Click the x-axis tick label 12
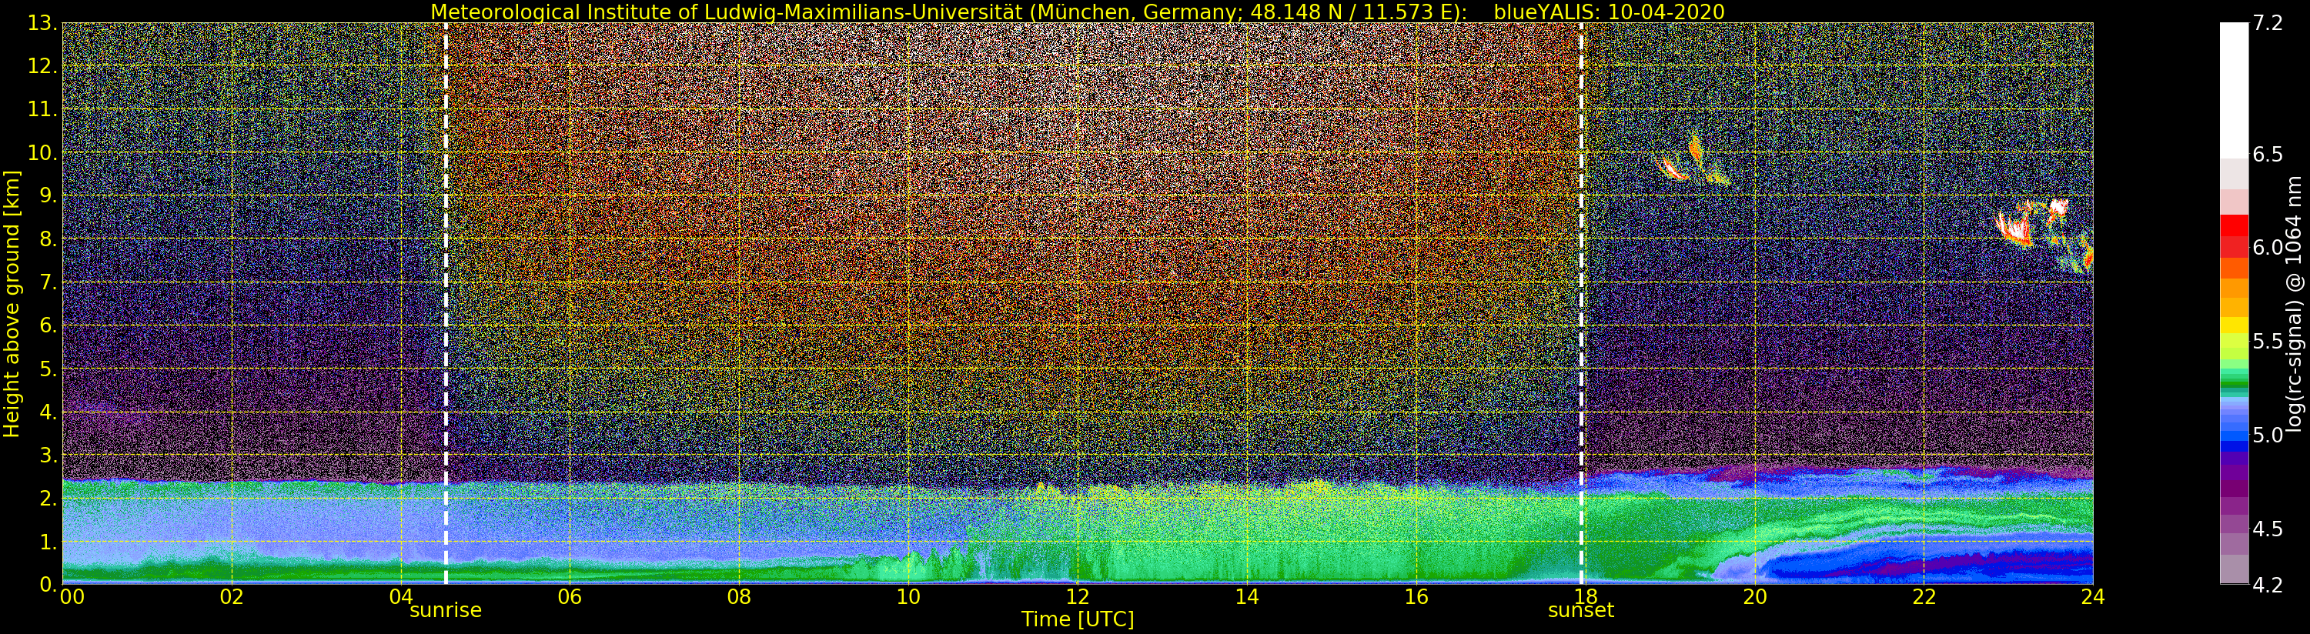Viewport: 2310px width, 634px height. [x=1077, y=597]
